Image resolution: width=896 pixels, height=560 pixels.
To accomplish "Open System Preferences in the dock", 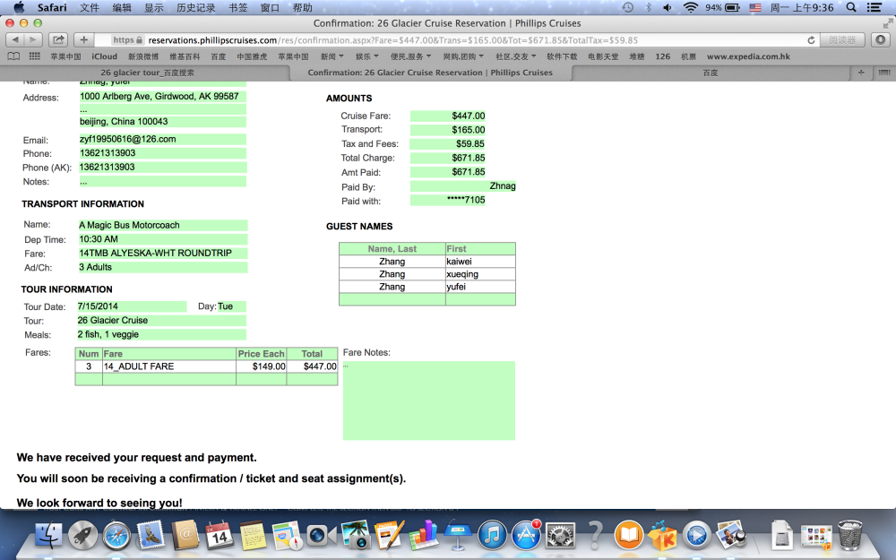I will click(x=560, y=535).
